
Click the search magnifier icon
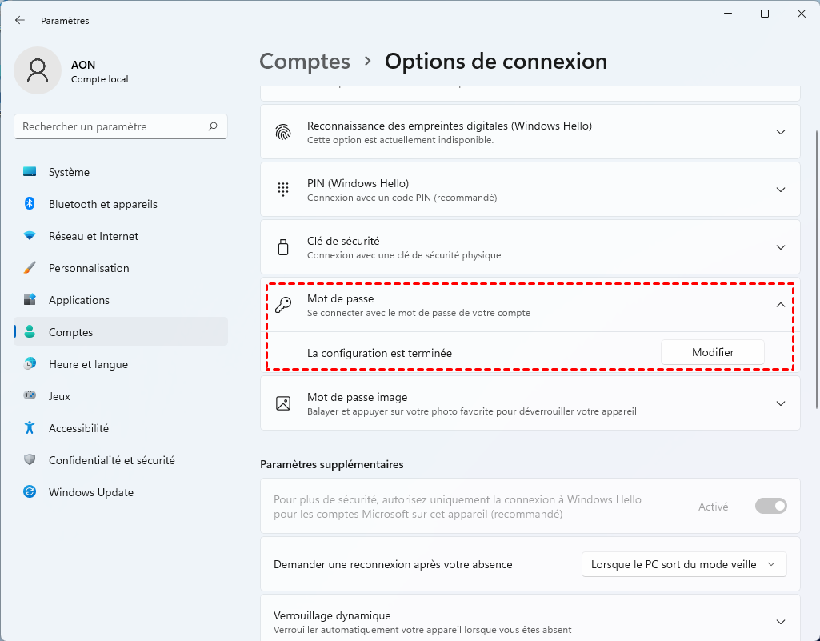coord(213,126)
